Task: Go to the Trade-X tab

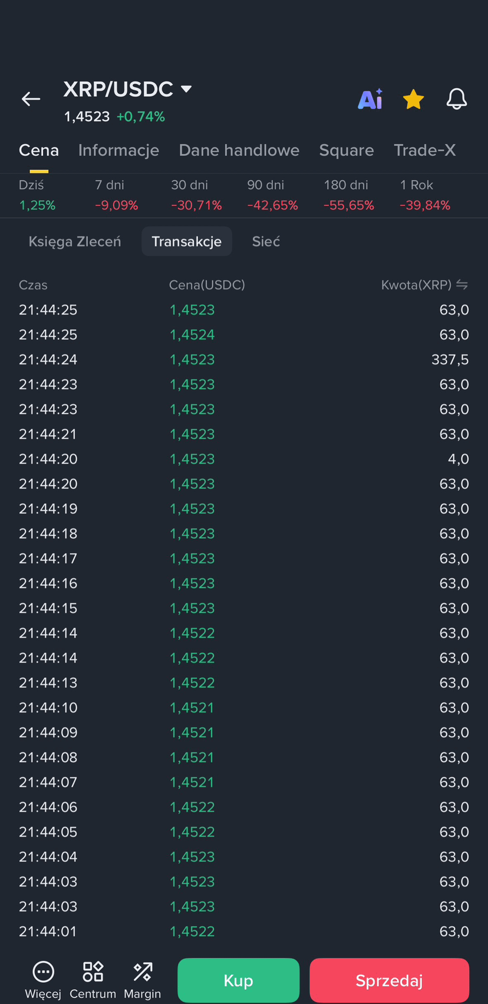Action: (x=424, y=150)
